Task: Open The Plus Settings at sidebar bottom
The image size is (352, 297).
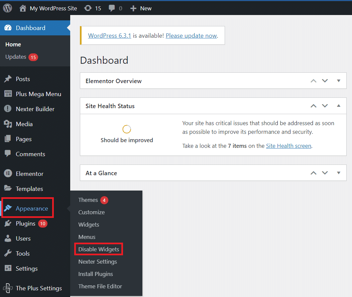Action: point(7,288)
